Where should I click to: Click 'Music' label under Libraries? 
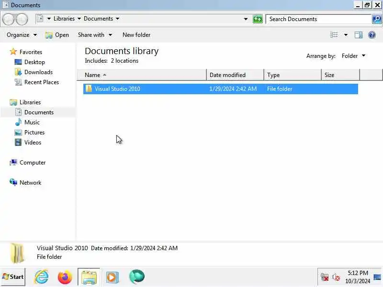(32, 122)
